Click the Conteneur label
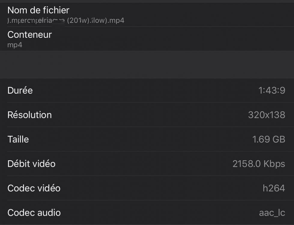The width and height of the screenshot is (294, 225). (x=30, y=34)
